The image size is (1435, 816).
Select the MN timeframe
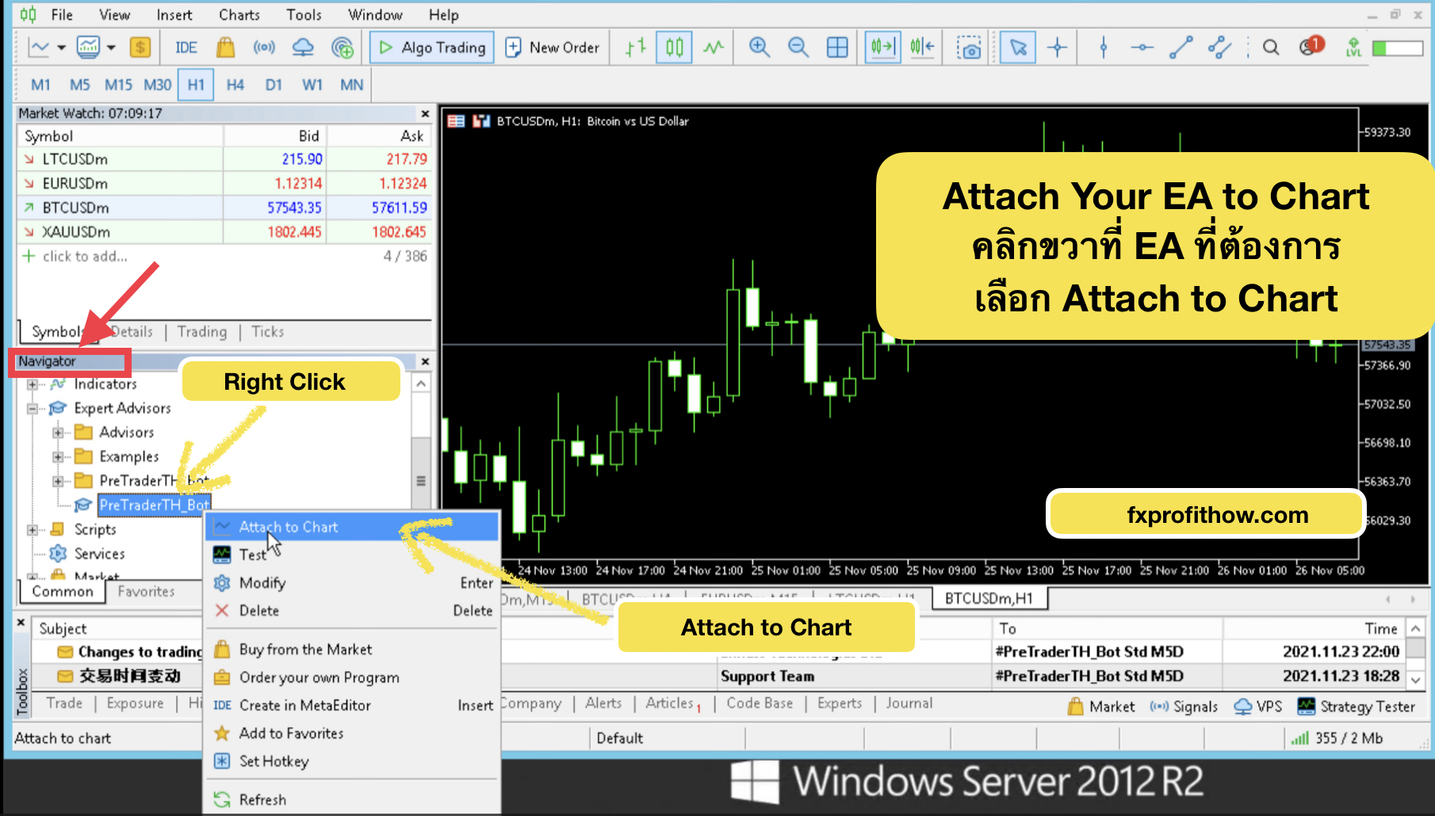coord(351,85)
